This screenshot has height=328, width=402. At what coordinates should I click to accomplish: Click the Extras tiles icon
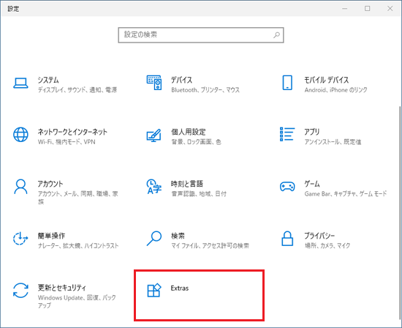[153, 290]
